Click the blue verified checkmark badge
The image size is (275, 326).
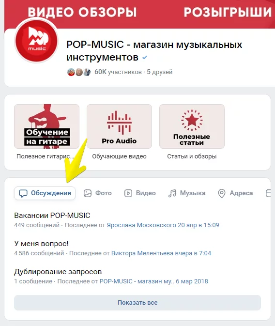click(145, 57)
